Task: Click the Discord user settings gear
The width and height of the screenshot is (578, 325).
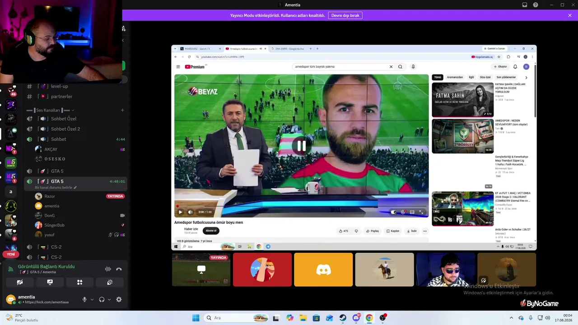Action: pyautogui.click(x=119, y=299)
